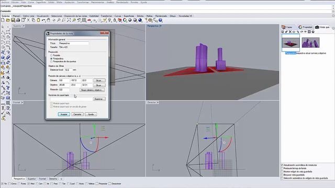This screenshot has width=335, height=188.
Task: Enable Bloquear vista guardada checkbox
Action: point(282,175)
